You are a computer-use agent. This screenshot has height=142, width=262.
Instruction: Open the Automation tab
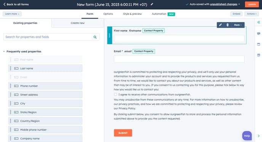click(159, 14)
